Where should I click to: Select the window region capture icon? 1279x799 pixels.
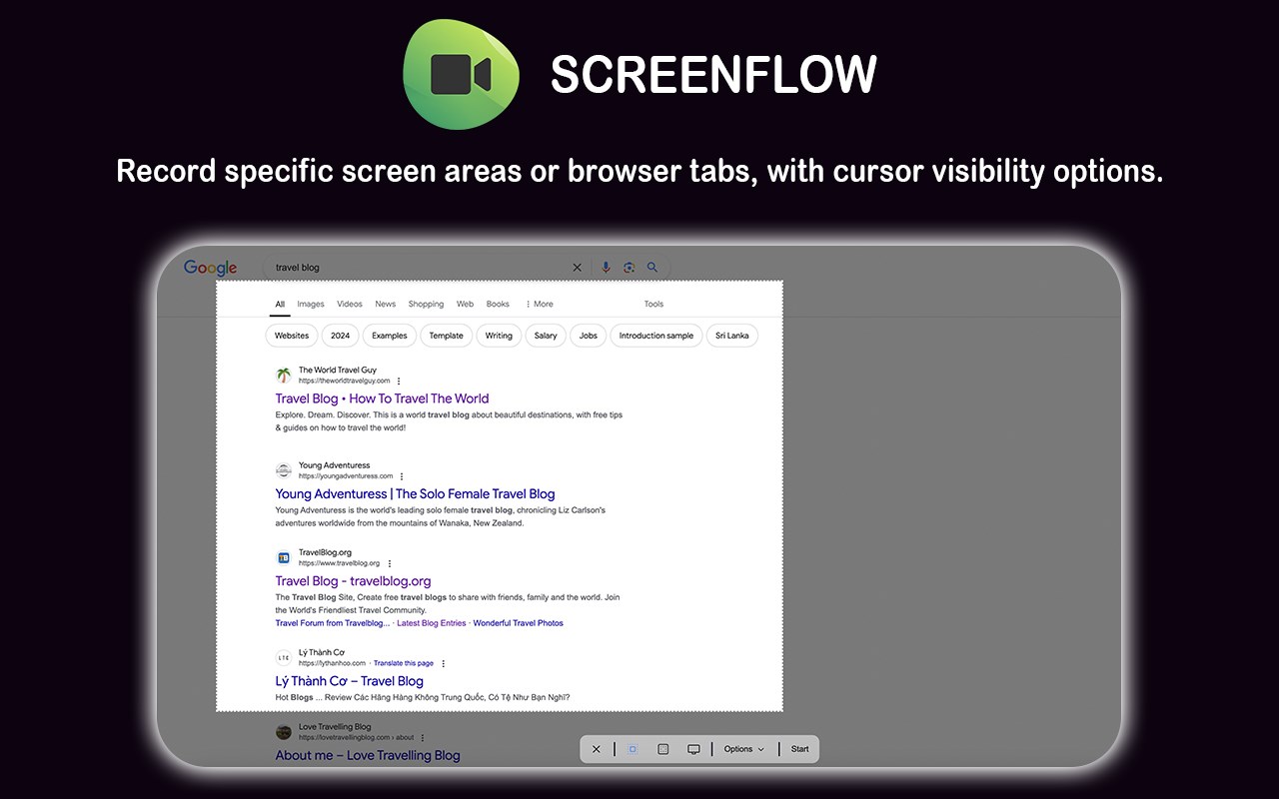click(x=663, y=749)
